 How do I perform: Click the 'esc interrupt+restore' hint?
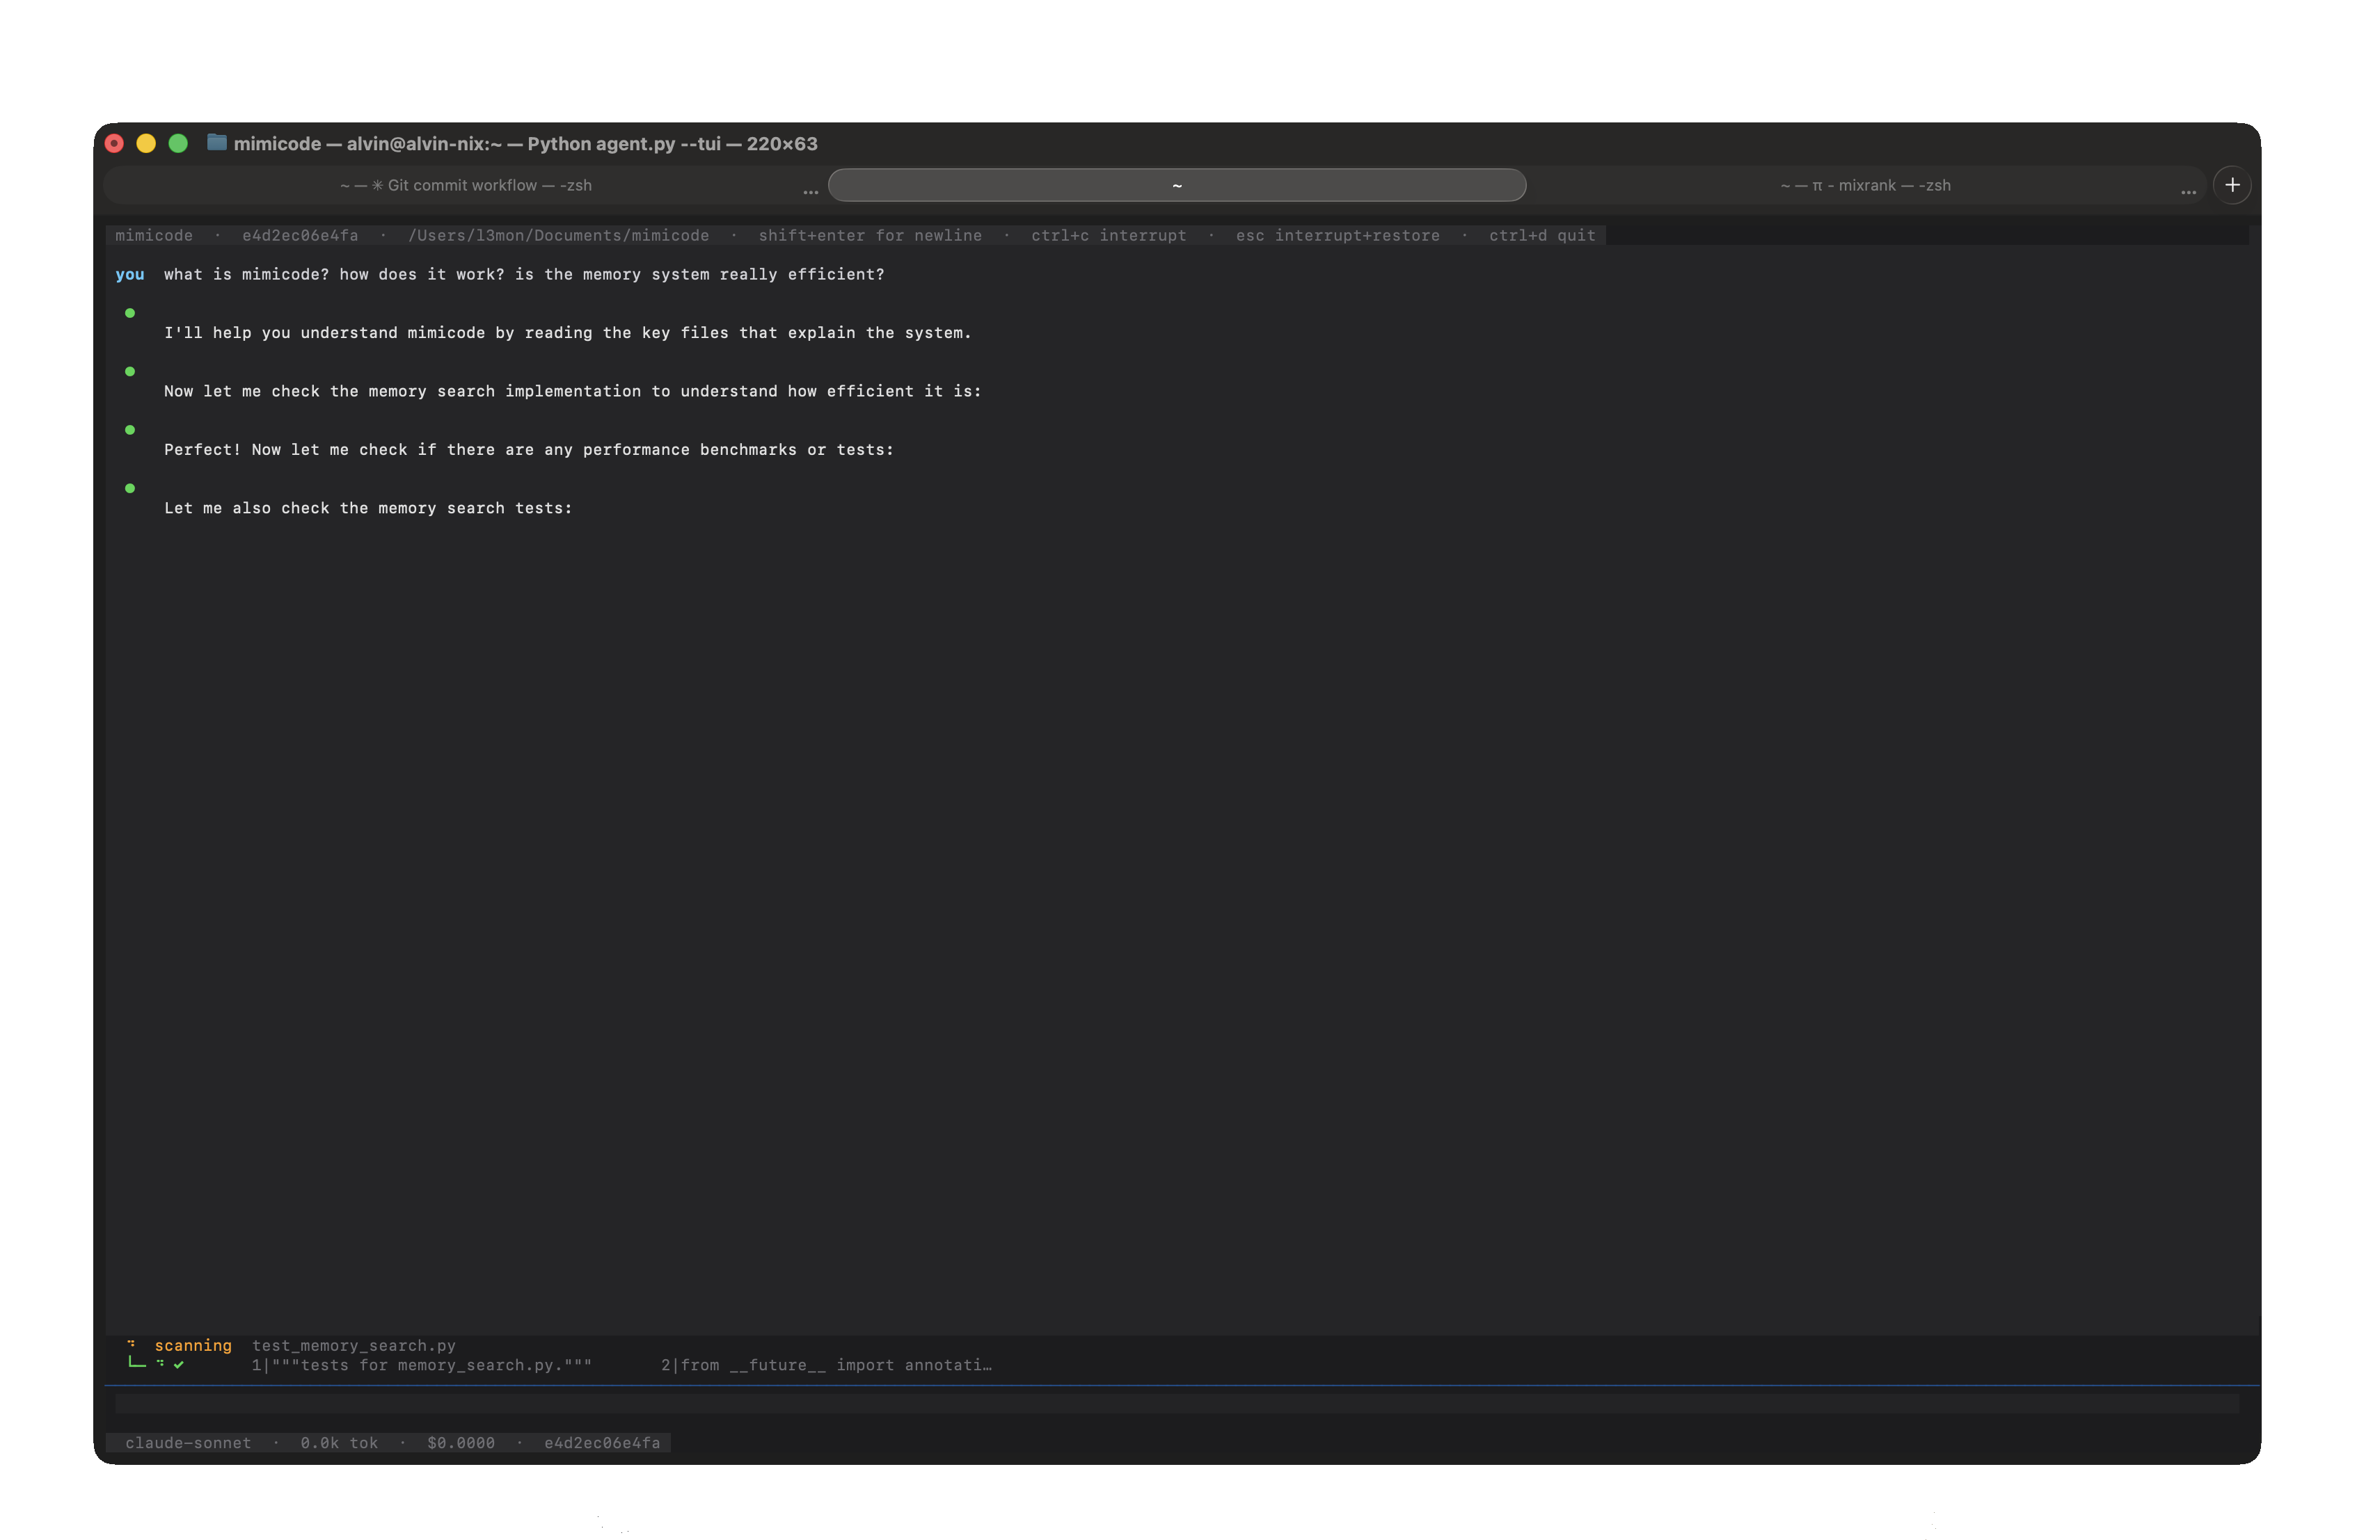click(1337, 235)
